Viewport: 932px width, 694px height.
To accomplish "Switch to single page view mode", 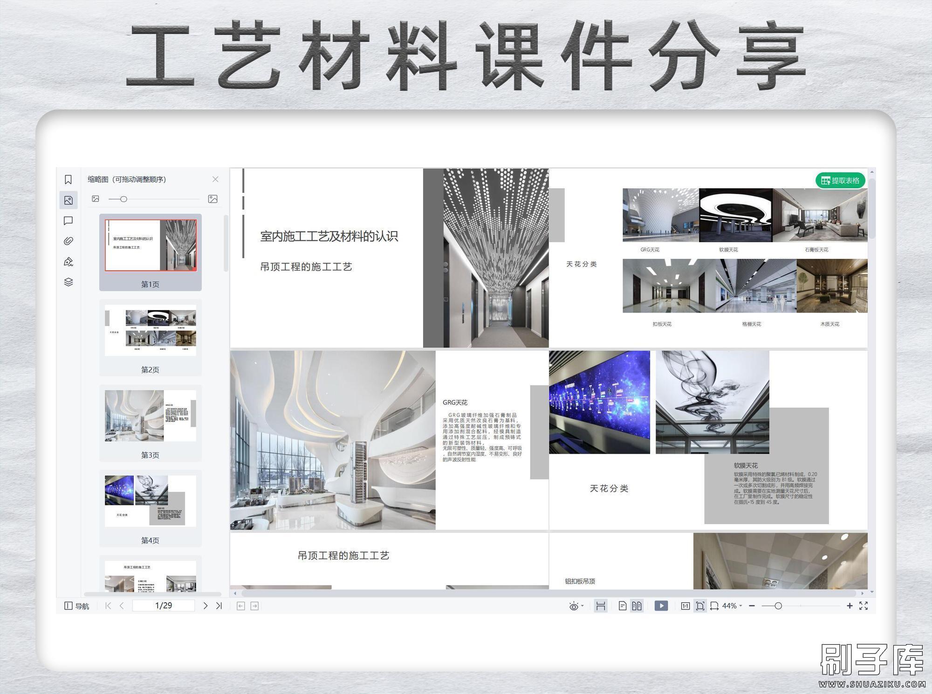I will (x=624, y=606).
